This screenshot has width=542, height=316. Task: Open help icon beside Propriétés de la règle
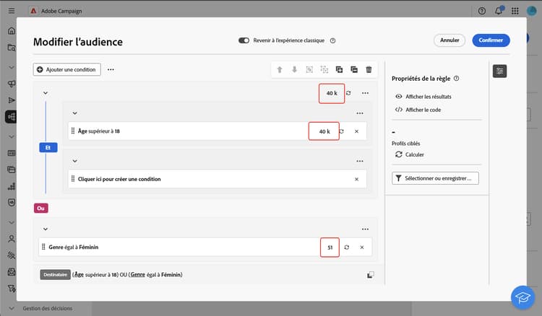pos(456,79)
